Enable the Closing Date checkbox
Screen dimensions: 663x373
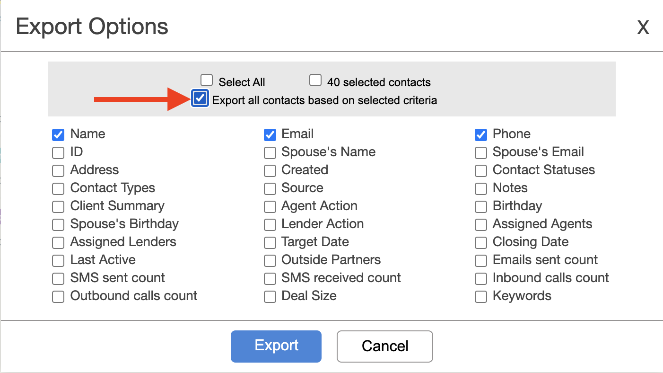pos(480,243)
